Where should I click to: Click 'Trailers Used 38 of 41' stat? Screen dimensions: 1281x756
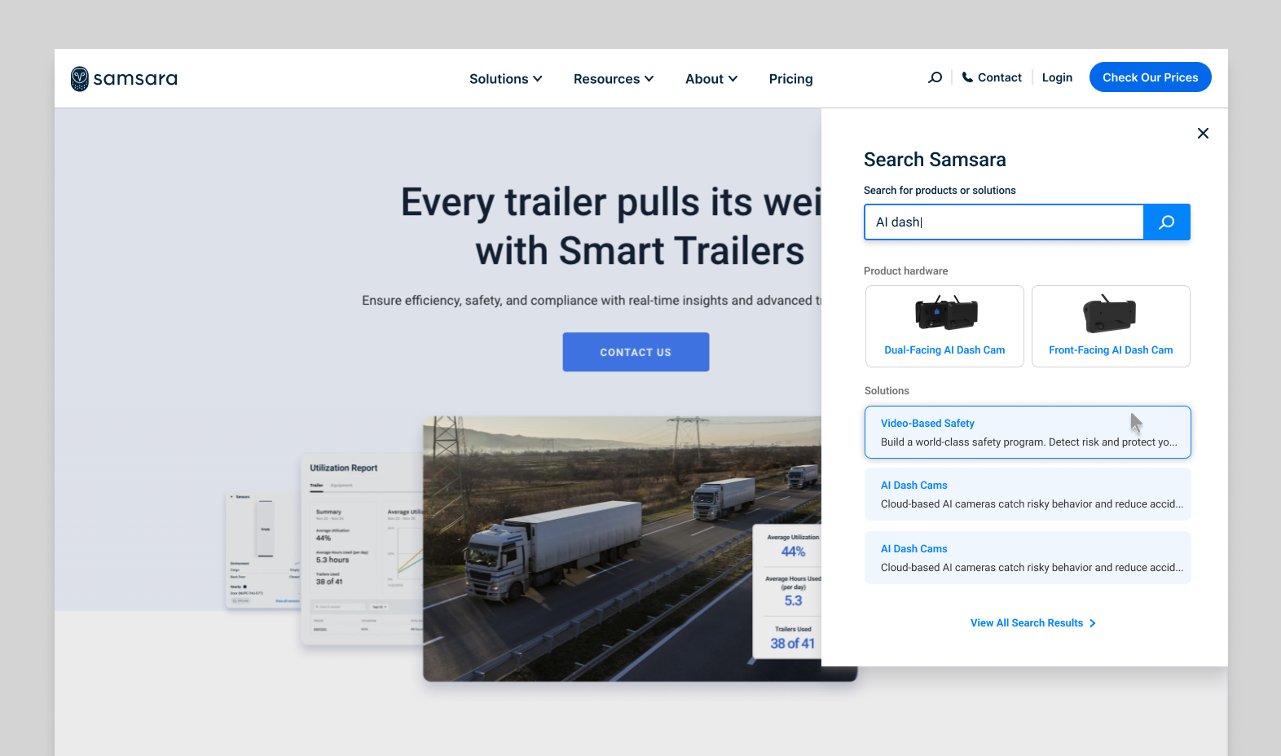[792, 638]
